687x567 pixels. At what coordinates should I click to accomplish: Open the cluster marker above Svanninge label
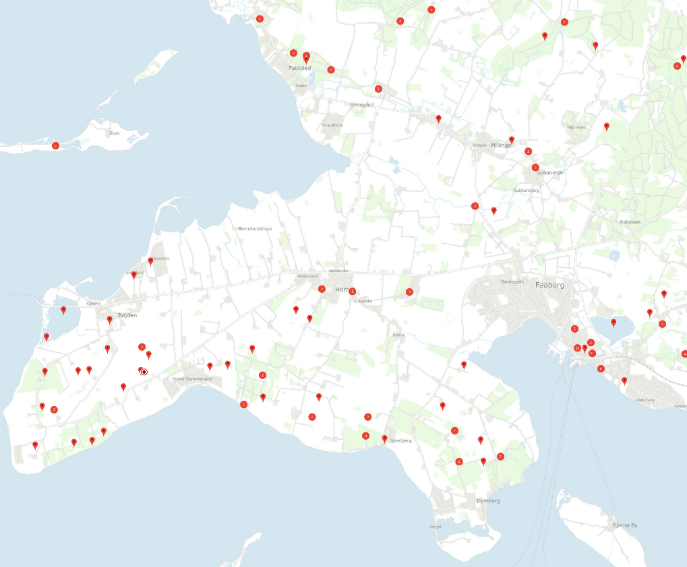click(535, 167)
